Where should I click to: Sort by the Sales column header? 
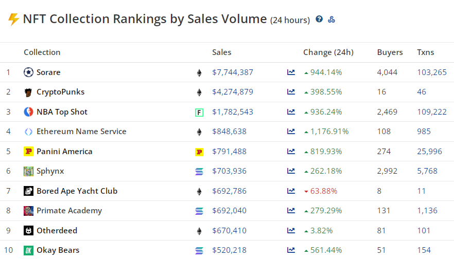click(222, 52)
